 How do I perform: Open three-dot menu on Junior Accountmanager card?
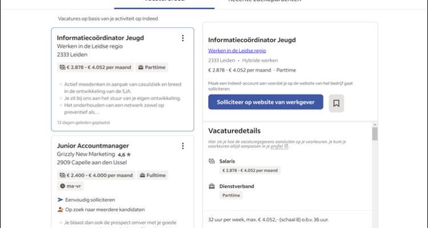183,146
